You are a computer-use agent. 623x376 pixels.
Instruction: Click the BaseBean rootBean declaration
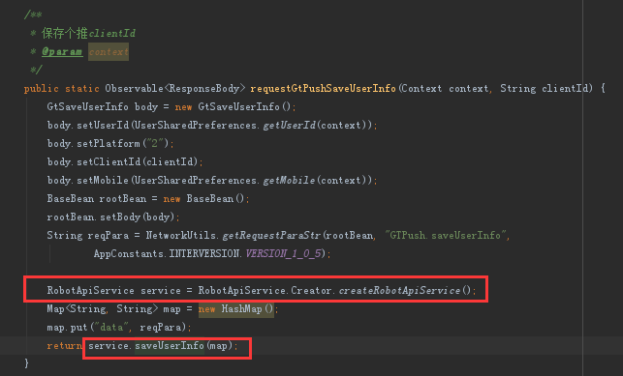point(97,198)
